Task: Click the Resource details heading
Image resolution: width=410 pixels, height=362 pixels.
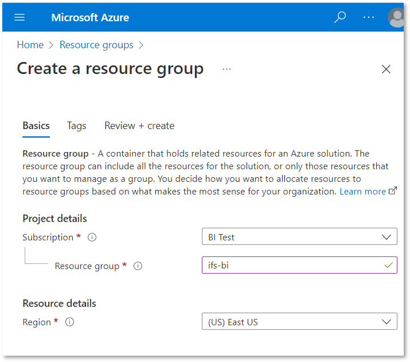Action: tap(60, 303)
